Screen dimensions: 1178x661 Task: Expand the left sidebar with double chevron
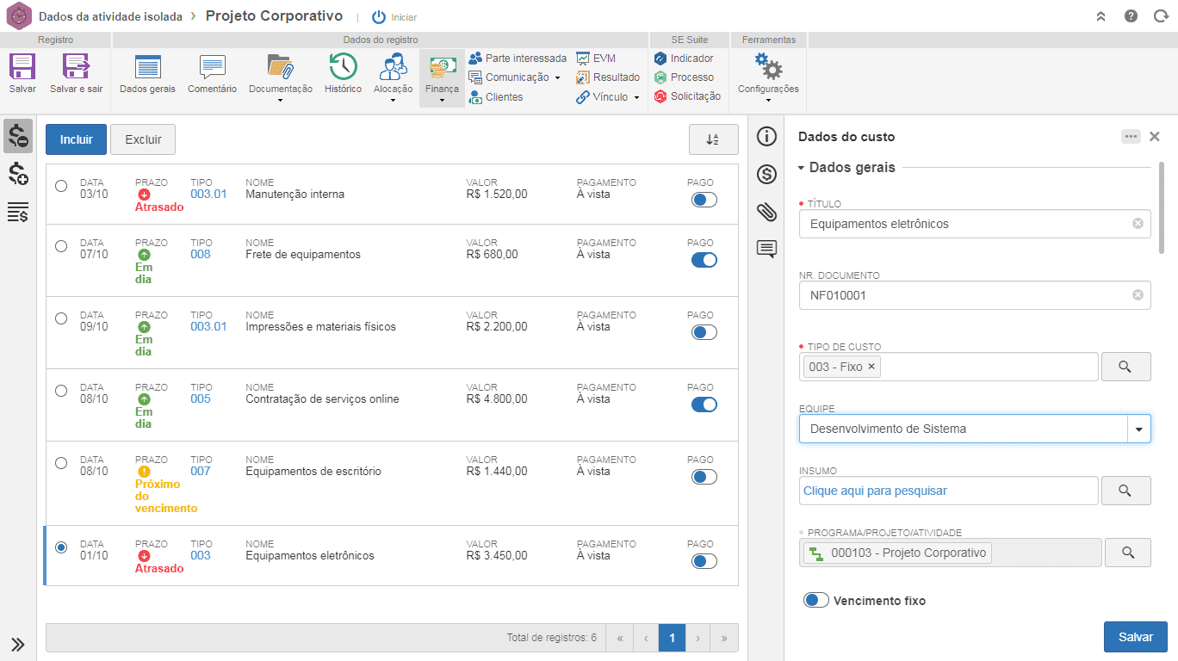click(x=18, y=644)
